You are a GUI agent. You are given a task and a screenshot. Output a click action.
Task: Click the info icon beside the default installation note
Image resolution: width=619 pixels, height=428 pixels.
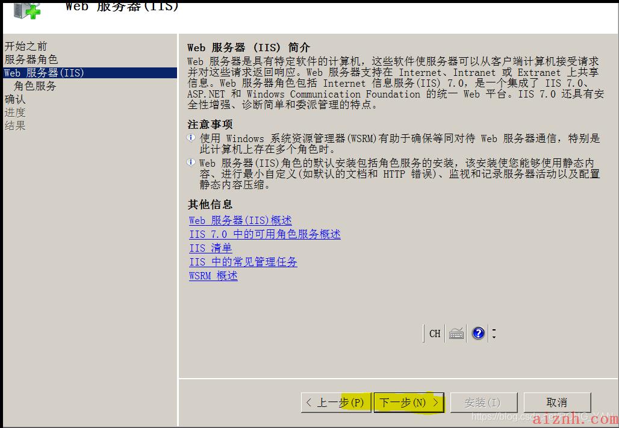point(191,163)
